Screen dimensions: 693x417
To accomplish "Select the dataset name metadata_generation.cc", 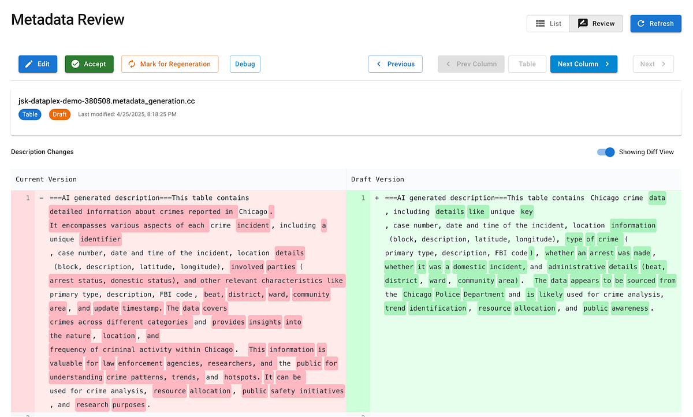I will [x=107, y=100].
